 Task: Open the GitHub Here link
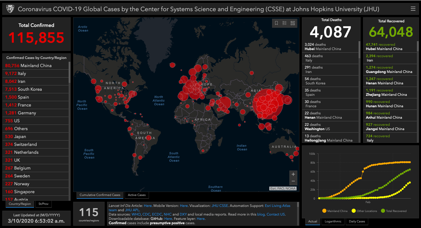tap(168, 219)
